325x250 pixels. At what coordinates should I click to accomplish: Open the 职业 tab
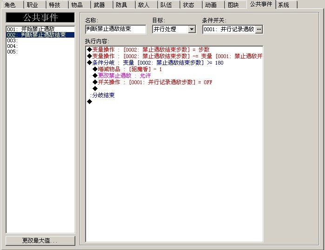point(34,5)
